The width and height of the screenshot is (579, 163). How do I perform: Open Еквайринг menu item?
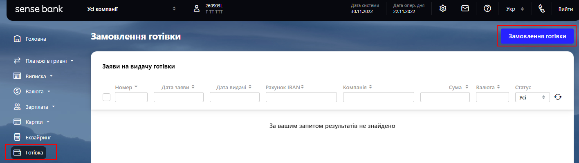[38, 137]
